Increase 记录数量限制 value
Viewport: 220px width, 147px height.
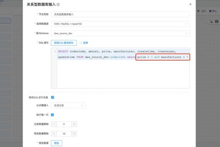point(74,124)
